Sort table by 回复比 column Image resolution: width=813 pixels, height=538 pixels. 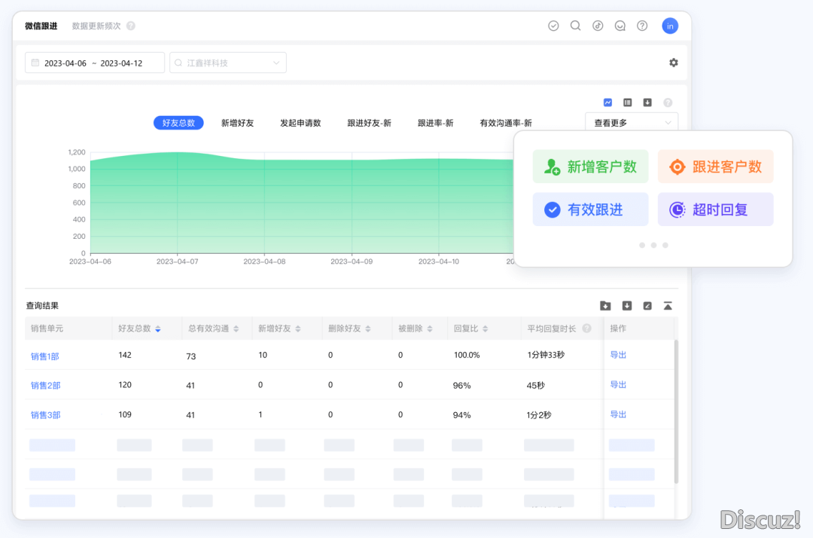click(486, 329)
